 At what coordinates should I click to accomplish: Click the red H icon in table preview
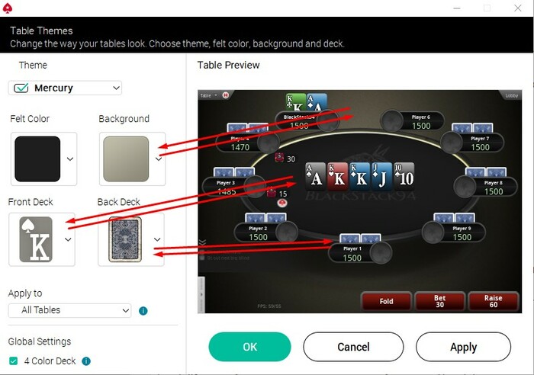point(226,95)
